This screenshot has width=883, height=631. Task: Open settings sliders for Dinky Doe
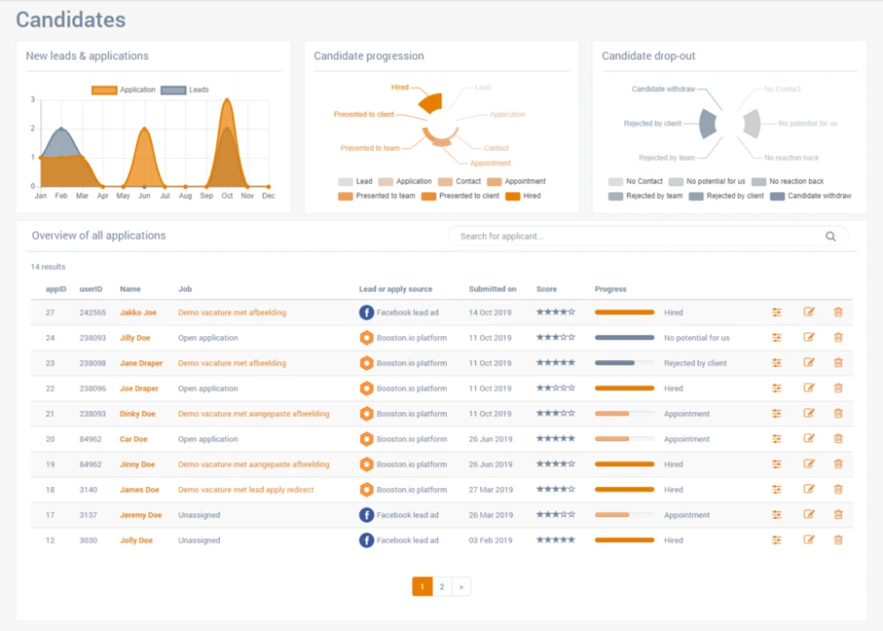tap(777, 414)
